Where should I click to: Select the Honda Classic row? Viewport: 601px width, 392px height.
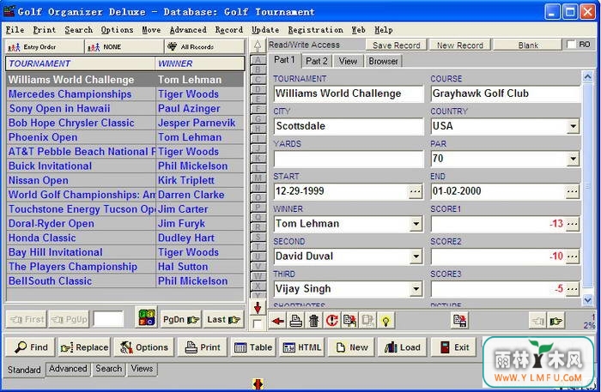[x=125, y=238]
